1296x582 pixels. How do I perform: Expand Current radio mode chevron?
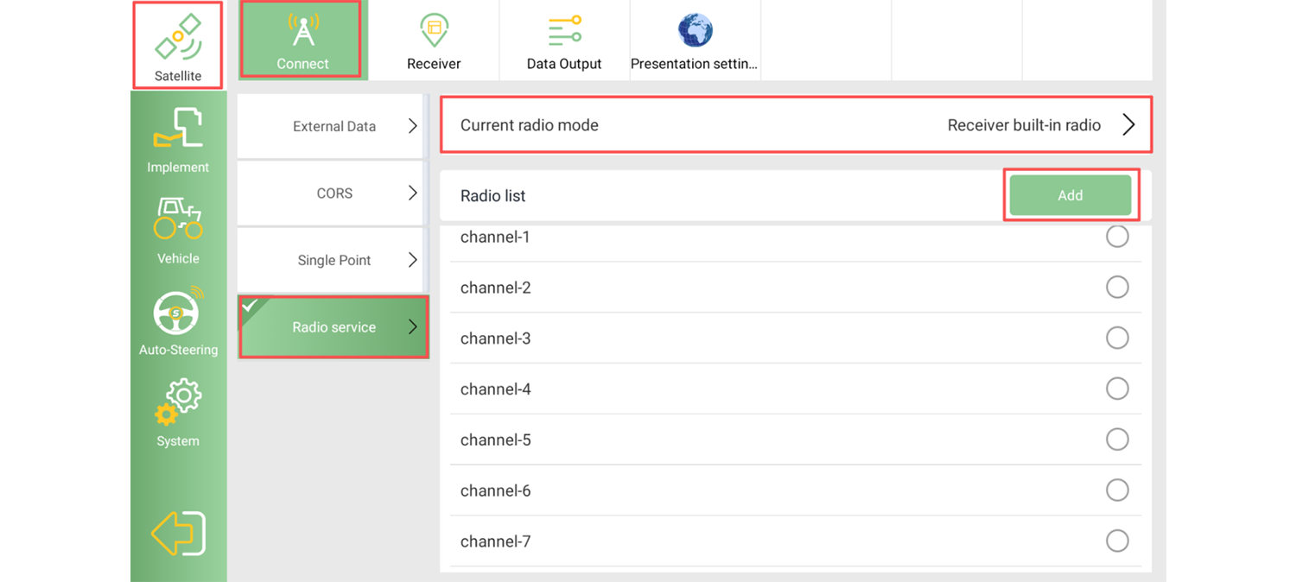(x=1128, y=125)
